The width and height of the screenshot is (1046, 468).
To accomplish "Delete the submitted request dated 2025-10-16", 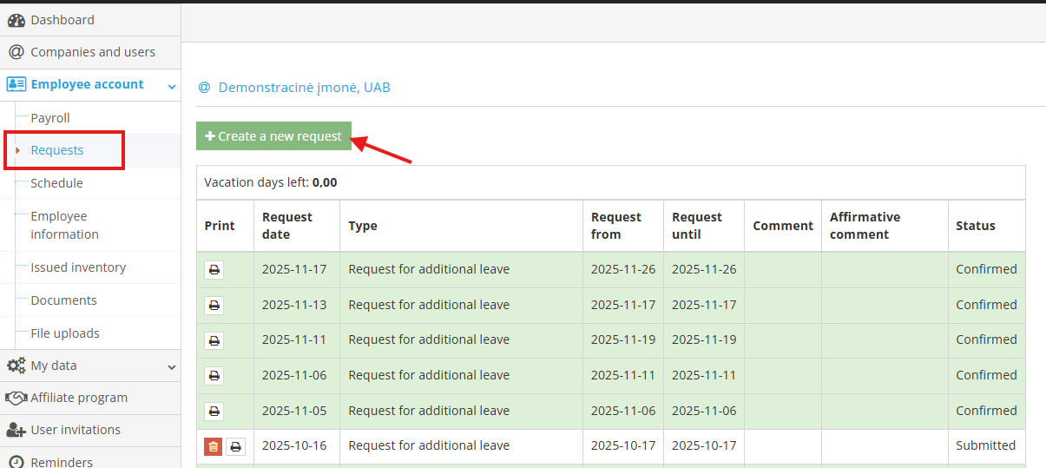I will (x=213, y=446).
